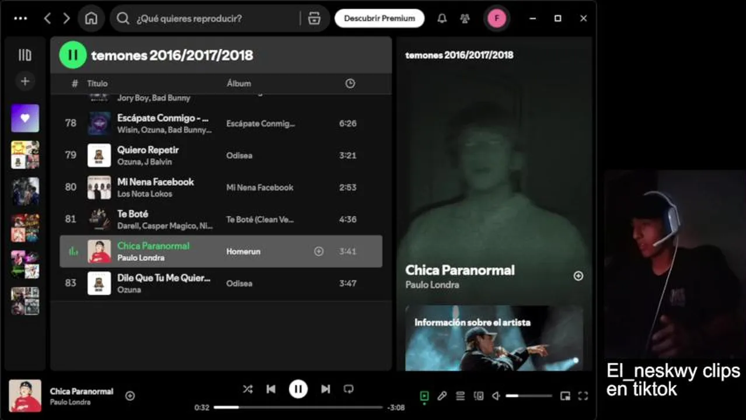Select the track Dile Que Tu Me Quieres
Image resolution: width=746 pixels, height=420 pixels.
click(221, 283)
